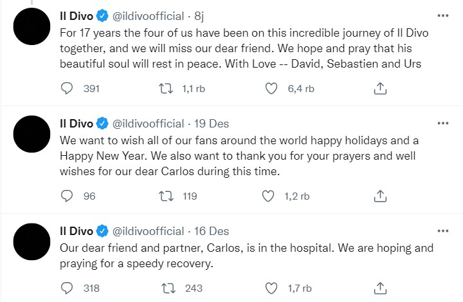This screenshot has height=302, width=463.
Task: Open more options on the 19 Des tweet
Action: coord(442,122)
